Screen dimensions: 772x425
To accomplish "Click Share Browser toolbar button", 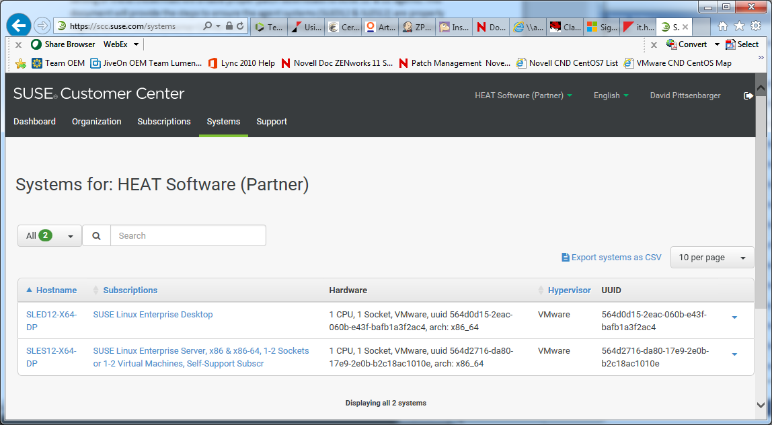I will (63, 44).
